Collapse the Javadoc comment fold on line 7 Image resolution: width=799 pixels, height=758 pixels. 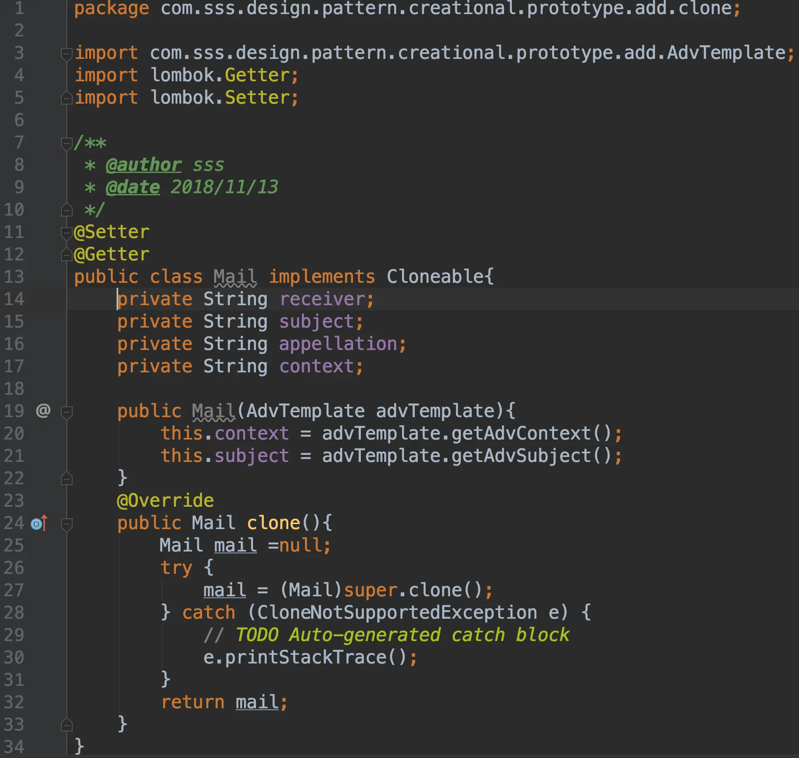coord(66,143)
